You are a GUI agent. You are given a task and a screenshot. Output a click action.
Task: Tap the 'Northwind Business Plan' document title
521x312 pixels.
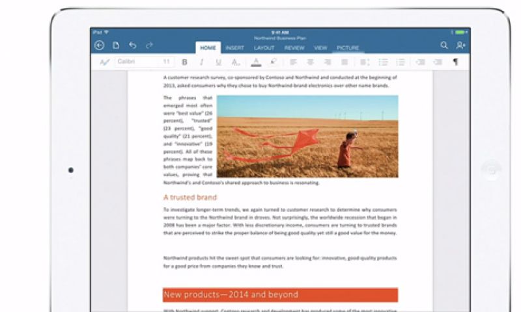tap(280, 38)
